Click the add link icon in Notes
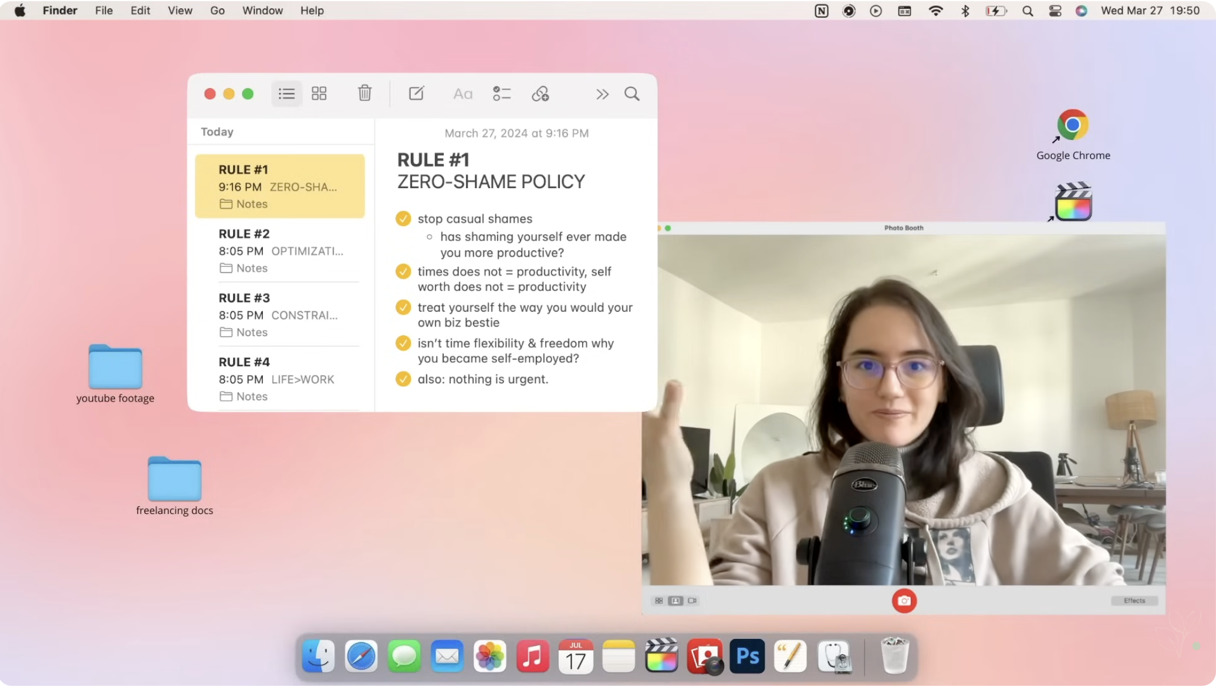Viewport: 1216px width, 687px height. click(541, 94)
